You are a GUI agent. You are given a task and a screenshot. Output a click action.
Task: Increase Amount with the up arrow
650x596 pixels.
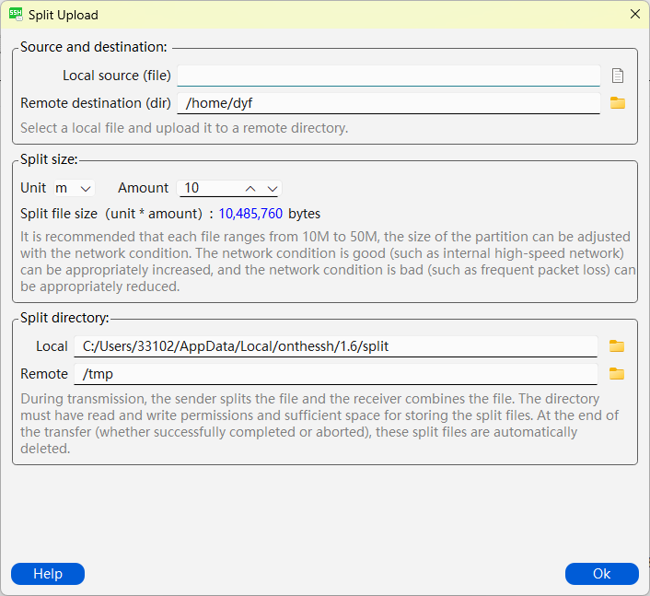(x=250, y=189)
